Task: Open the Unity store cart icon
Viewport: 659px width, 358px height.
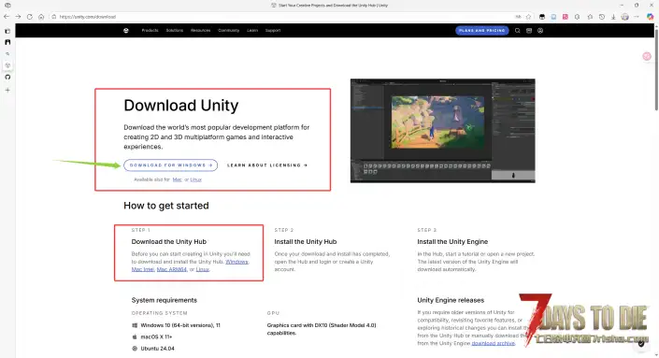Action: 529,31
